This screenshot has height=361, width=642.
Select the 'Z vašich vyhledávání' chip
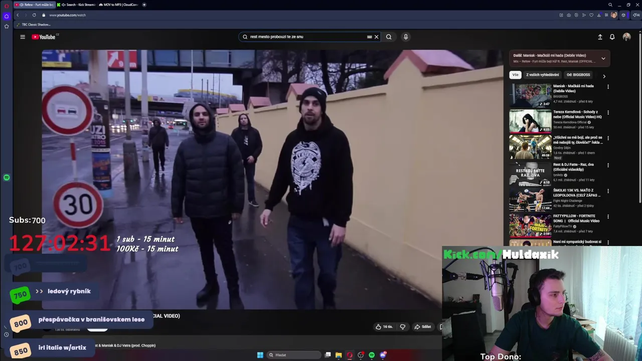tap(542, 75)
